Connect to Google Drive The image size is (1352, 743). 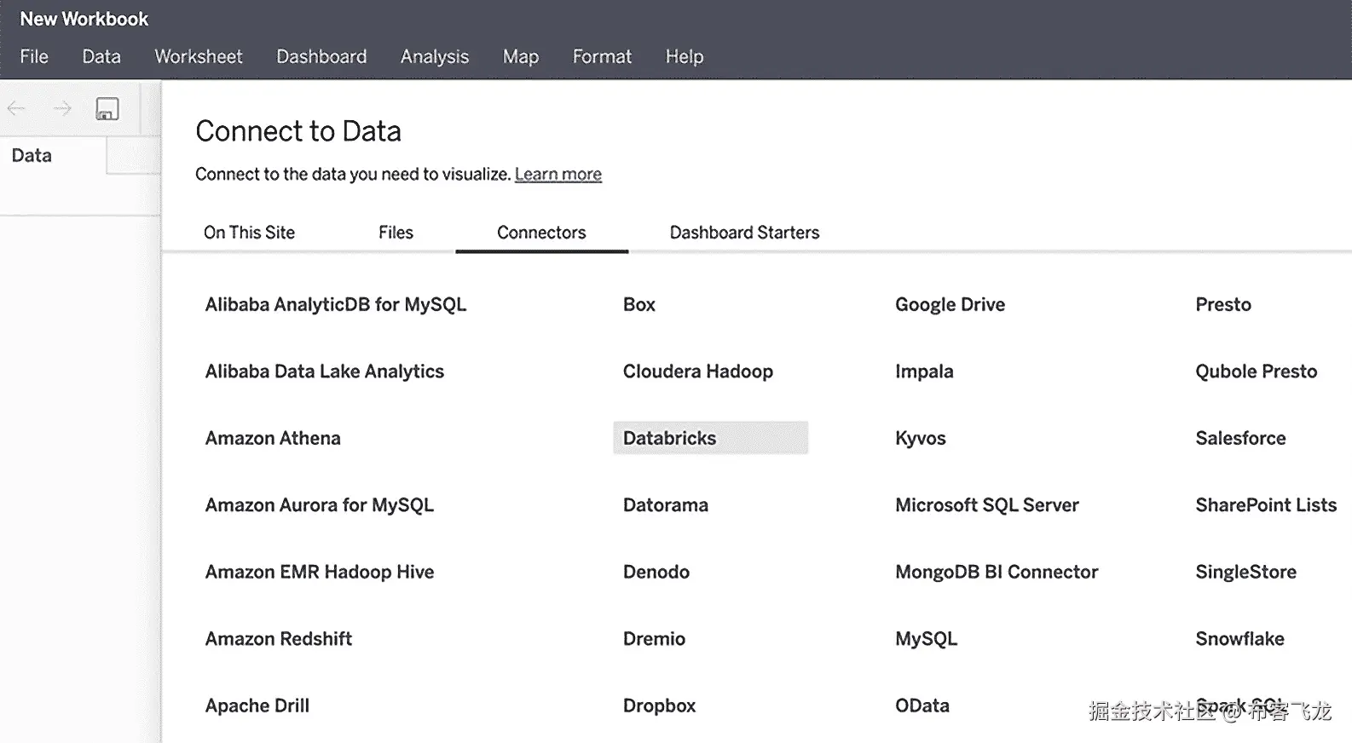pos(950,304)
